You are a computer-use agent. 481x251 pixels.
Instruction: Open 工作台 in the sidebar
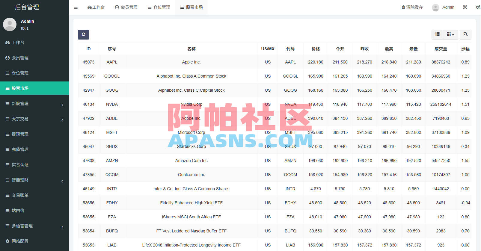coord(34,43)
